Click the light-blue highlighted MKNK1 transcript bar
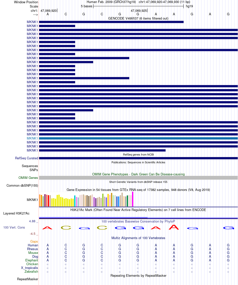The image size is (238, 285). click(x=138, y=138)
